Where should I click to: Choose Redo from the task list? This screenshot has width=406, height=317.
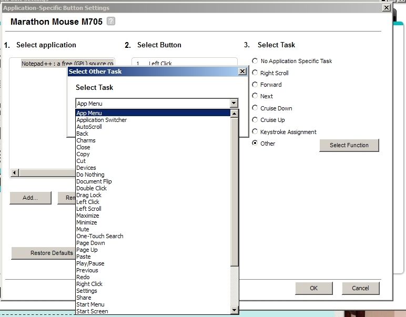(153, 277)
